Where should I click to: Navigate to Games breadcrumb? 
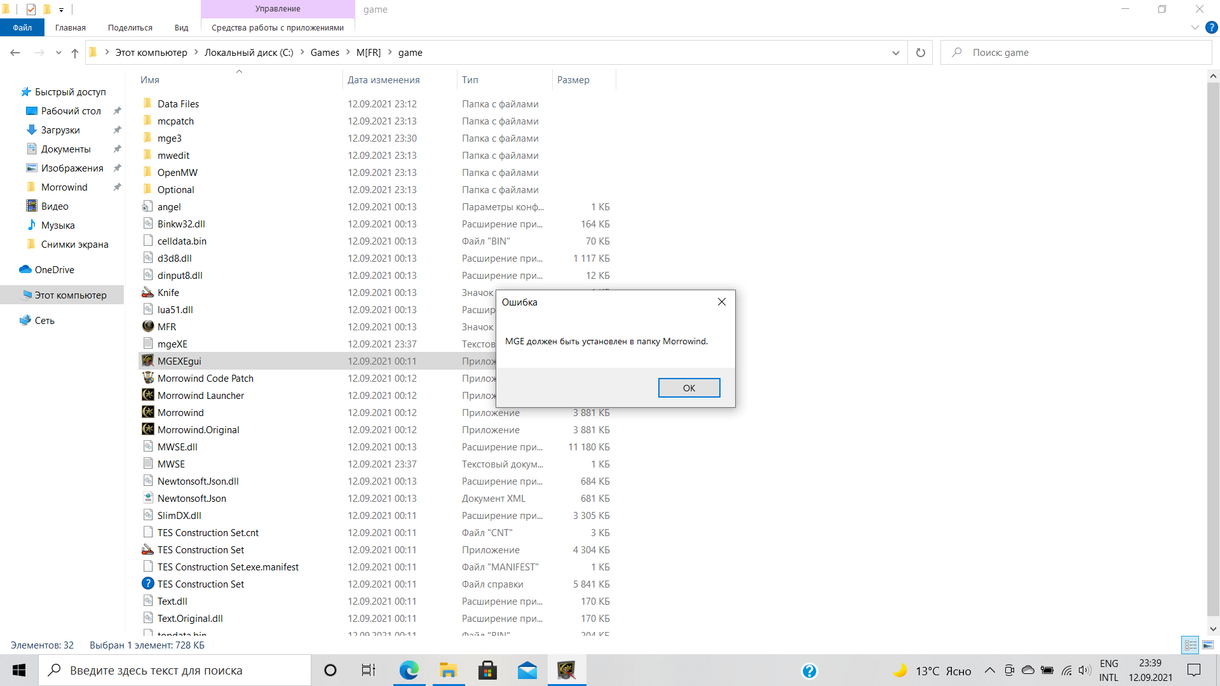325,53
